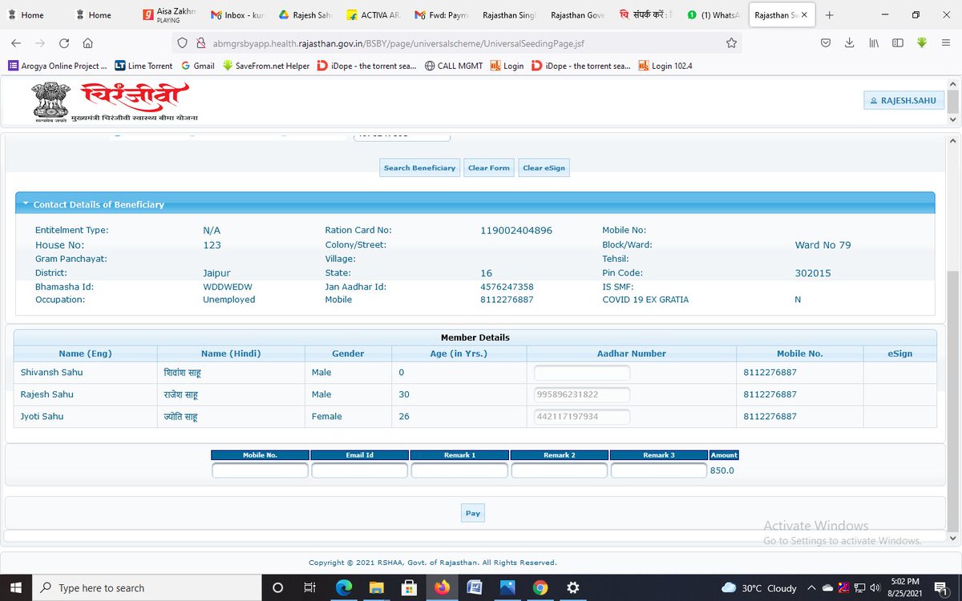View site security shield icon
962x601 pixels.
182,43
